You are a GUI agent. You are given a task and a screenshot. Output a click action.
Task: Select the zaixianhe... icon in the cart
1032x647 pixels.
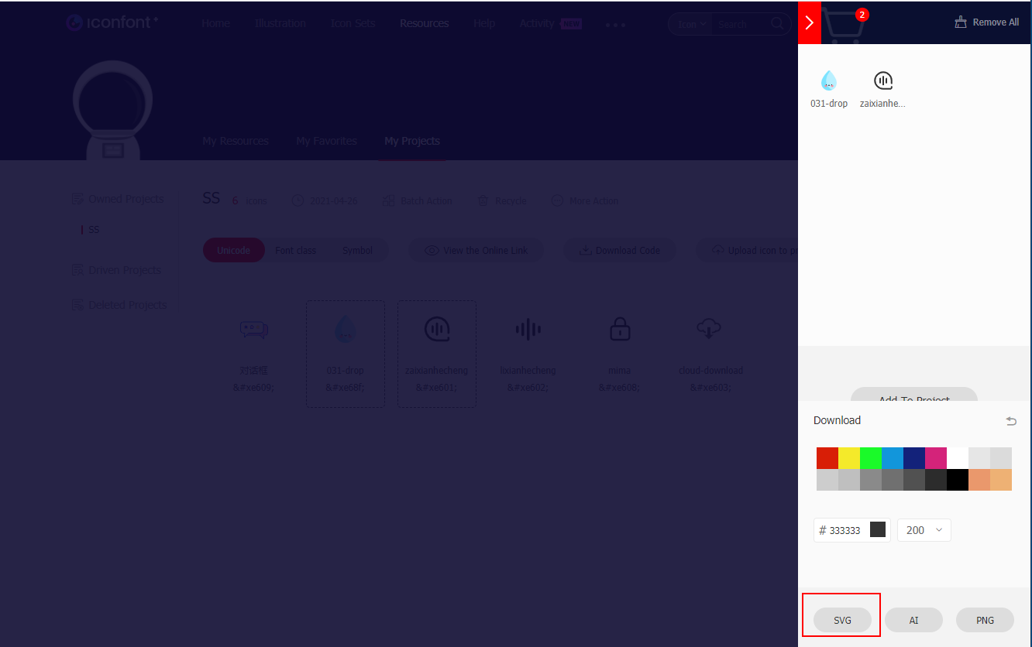[882, 89]
